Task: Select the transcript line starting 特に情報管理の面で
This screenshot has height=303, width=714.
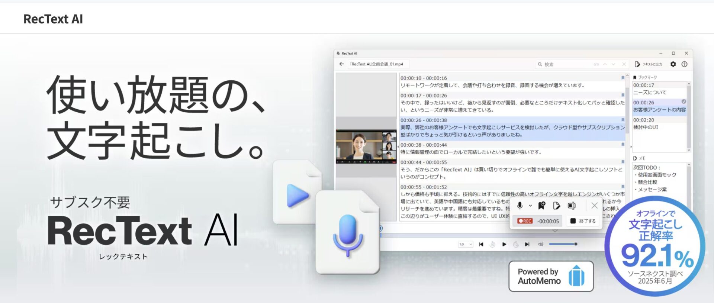Action: [471, 152]
